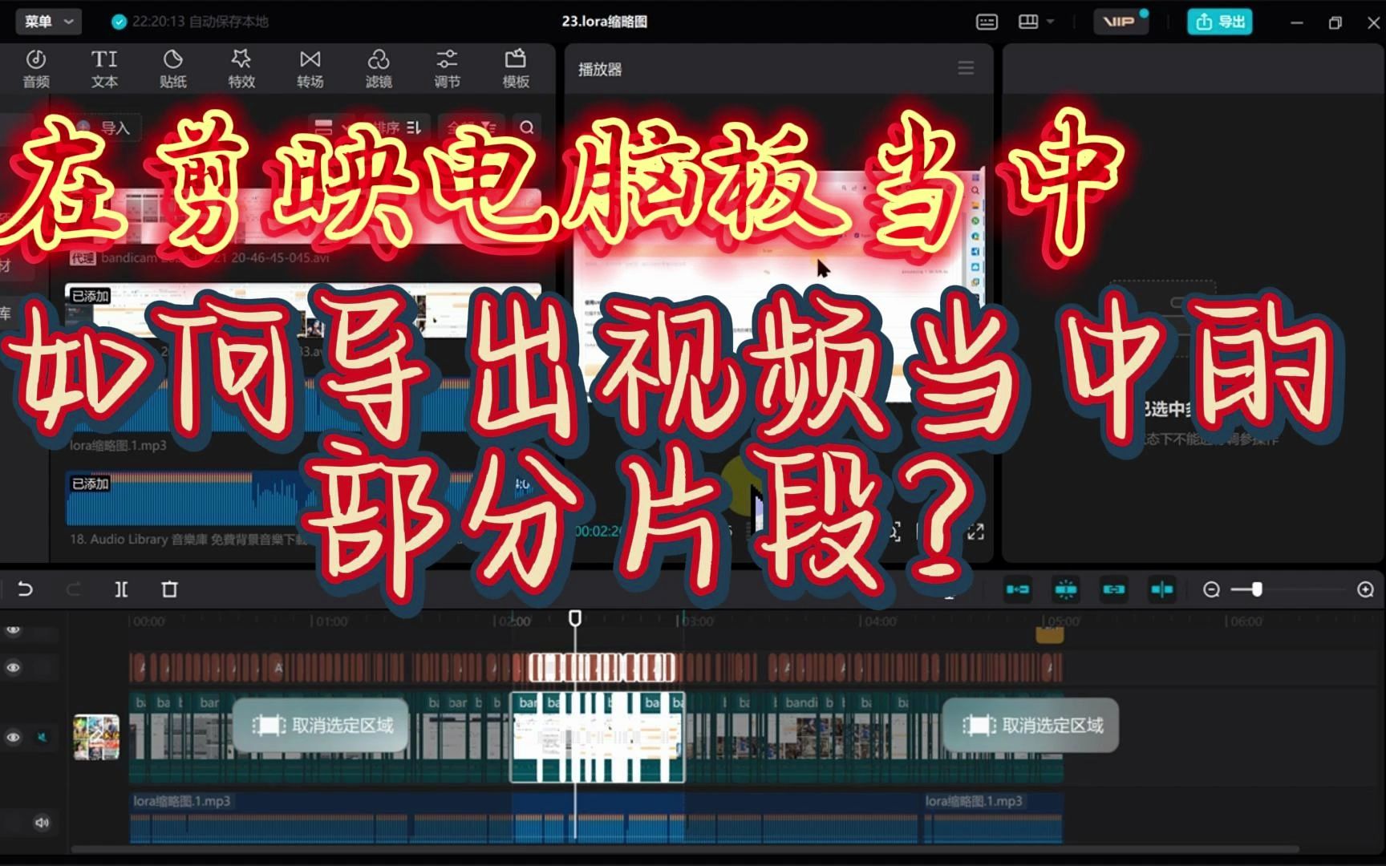The image size is (1386, 866).
Task: Expand the media view mode dropdown
Action: click(x=332, y=127)
